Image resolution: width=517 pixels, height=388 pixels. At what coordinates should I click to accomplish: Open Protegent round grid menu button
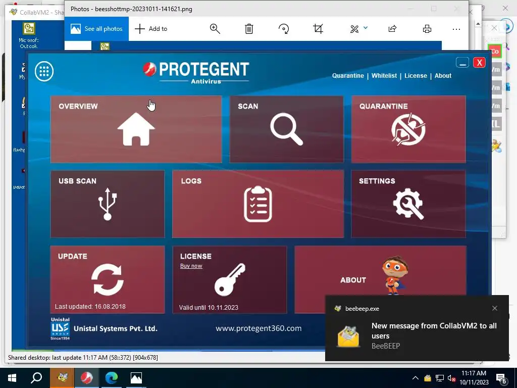tap(44, 71)
